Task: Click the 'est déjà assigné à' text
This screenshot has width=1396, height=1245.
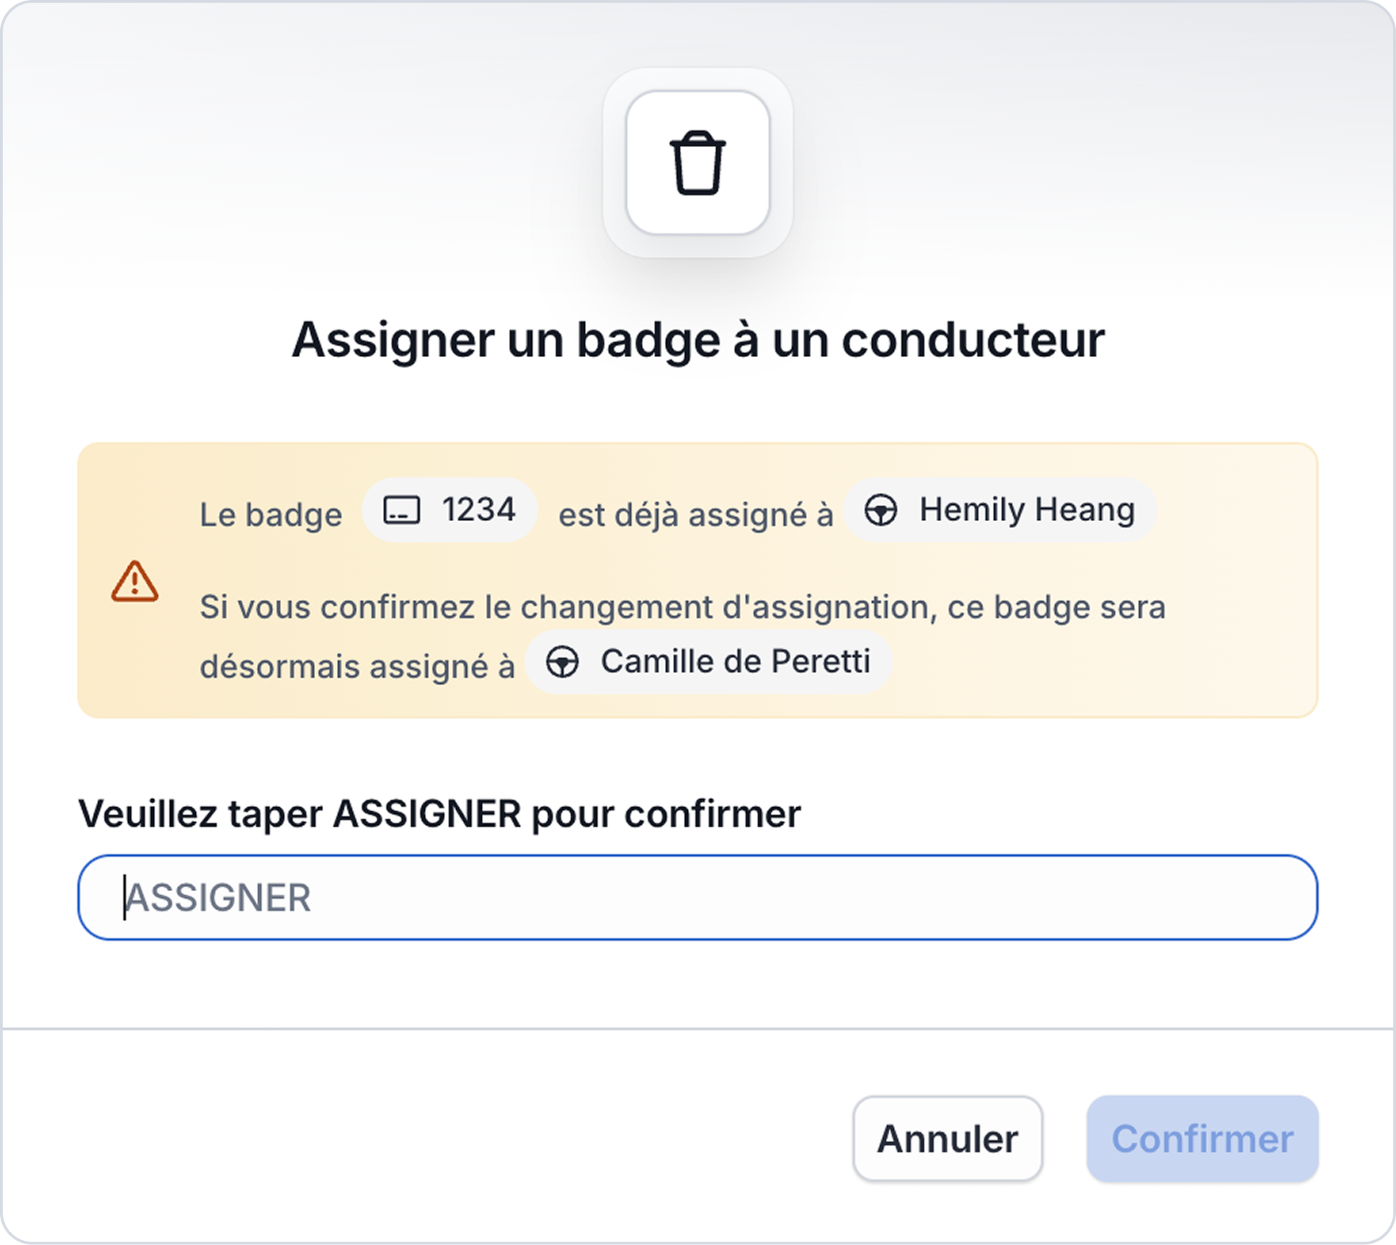Action: tap(695, 514)
